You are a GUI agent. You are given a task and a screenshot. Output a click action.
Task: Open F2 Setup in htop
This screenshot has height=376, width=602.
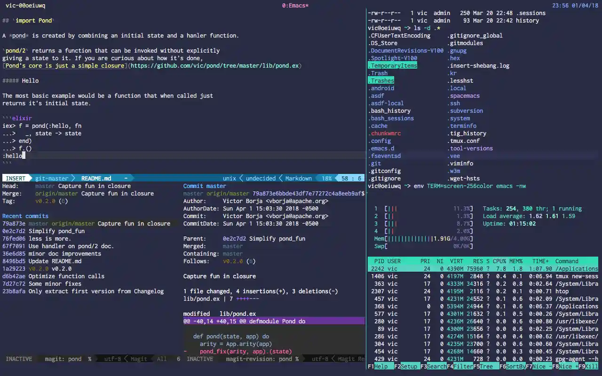[x=406, y=366]
